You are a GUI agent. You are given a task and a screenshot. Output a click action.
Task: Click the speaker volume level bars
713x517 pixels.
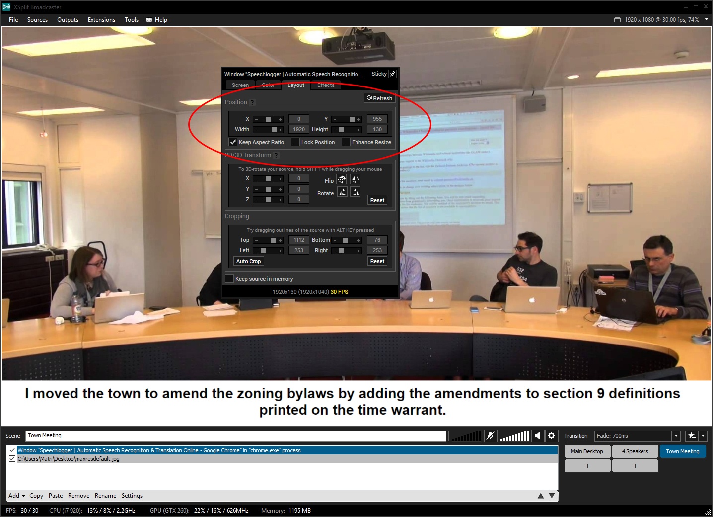point(514,436)
